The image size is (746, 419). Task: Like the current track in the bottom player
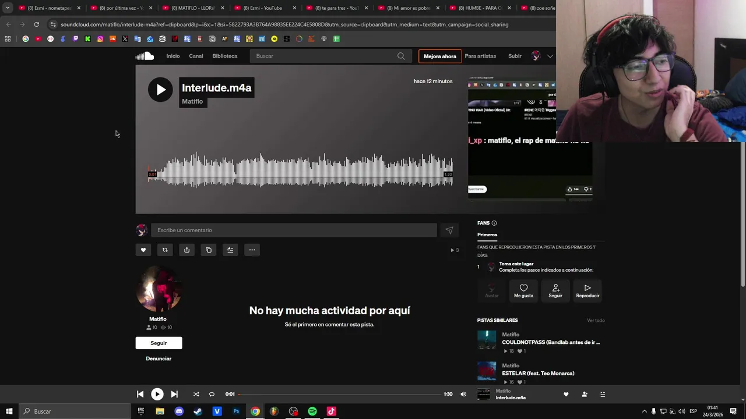pos(566,394)
